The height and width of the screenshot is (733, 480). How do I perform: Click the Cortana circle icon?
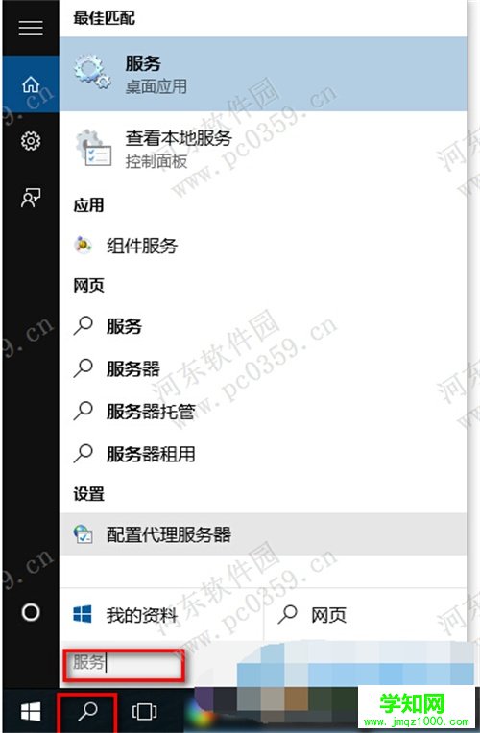[31, 612]
